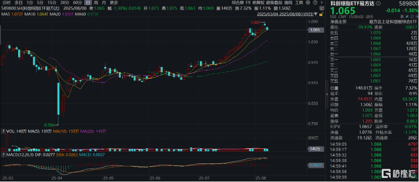Screen dimensions: 419x182
Task: Select the 周 weekly K-line tab
Action: coord(96,3)
